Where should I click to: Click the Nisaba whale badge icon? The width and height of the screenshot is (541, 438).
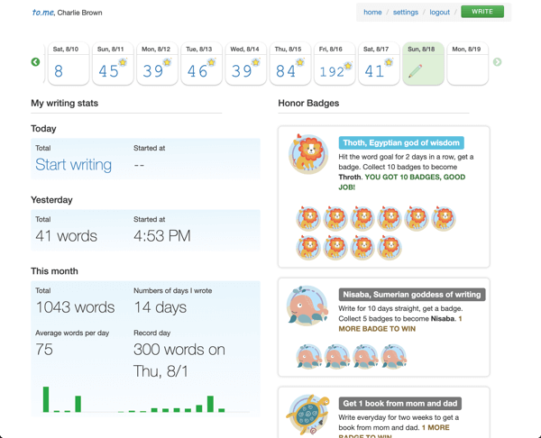click(307, 306)
